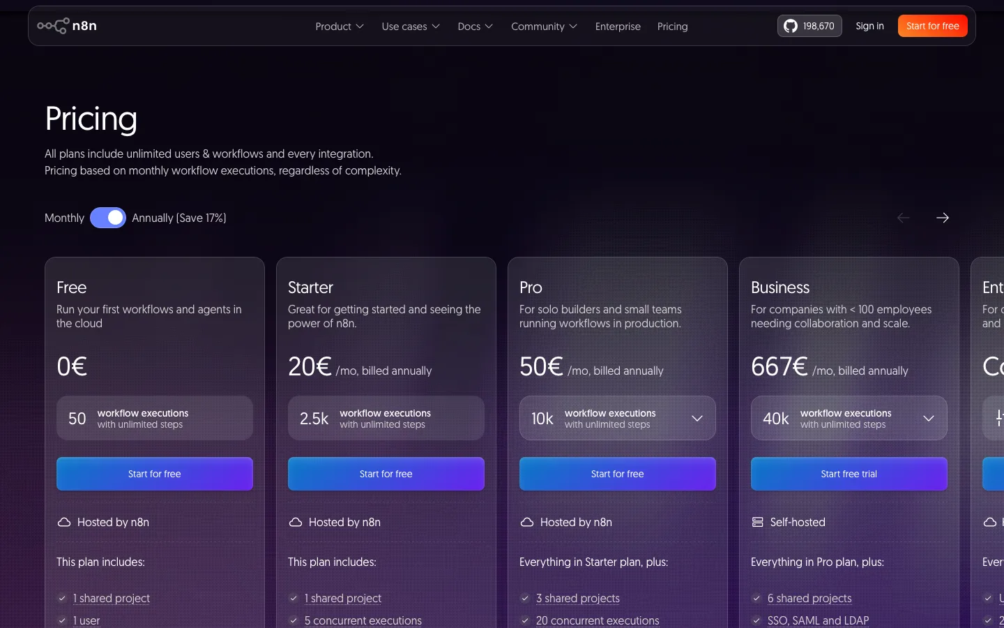Click the right arrow to show next plans
1004x628 pixels.
(x=943, y=218)
